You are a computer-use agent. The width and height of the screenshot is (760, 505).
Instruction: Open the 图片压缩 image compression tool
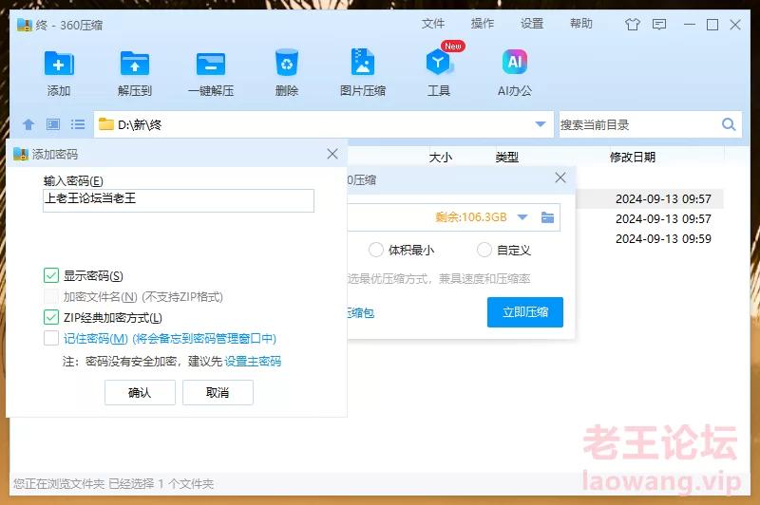[x=363, y=62]
